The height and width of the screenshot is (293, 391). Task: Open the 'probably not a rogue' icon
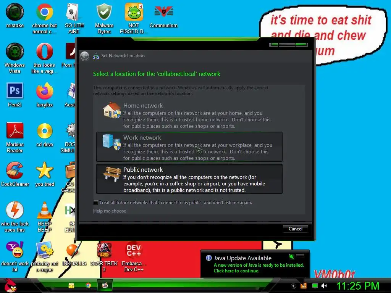44,257
